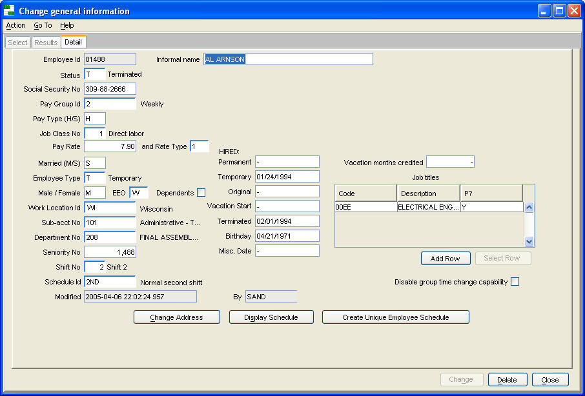
Task: Toggle the Dependents checkbox
Action: coord(201,193)
